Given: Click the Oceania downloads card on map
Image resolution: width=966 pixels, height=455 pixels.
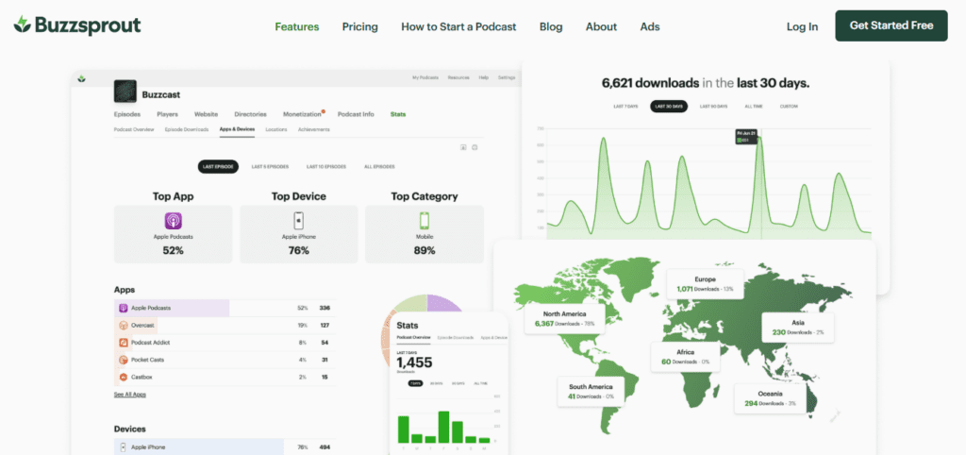Looking at the screenshot, I should (x=770, y=398).
